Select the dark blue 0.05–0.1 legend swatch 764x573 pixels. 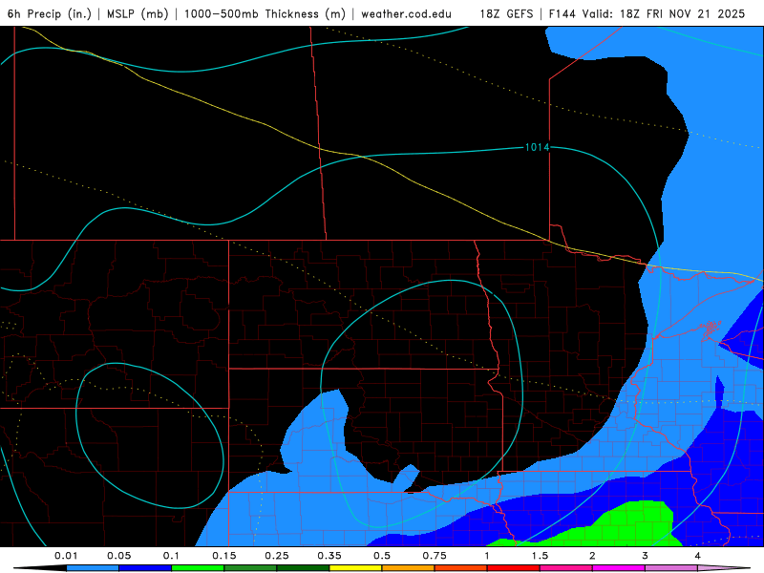click(x=145, y=568)
